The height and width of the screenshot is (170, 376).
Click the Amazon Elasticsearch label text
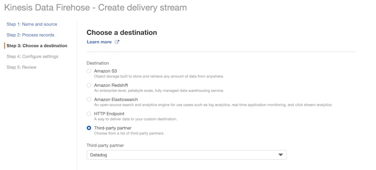click(x=116, y=99)
